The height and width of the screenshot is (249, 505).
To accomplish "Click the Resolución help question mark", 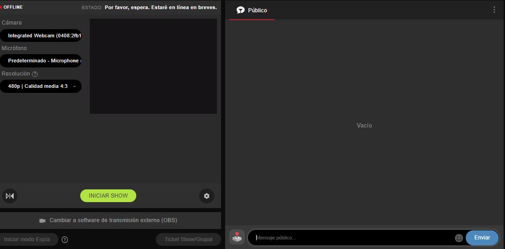I will [x=35, y=74].
